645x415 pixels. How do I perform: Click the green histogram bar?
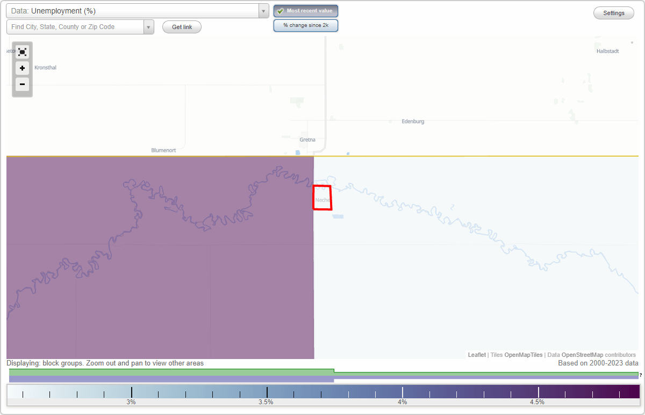click(x=171, y=372)
